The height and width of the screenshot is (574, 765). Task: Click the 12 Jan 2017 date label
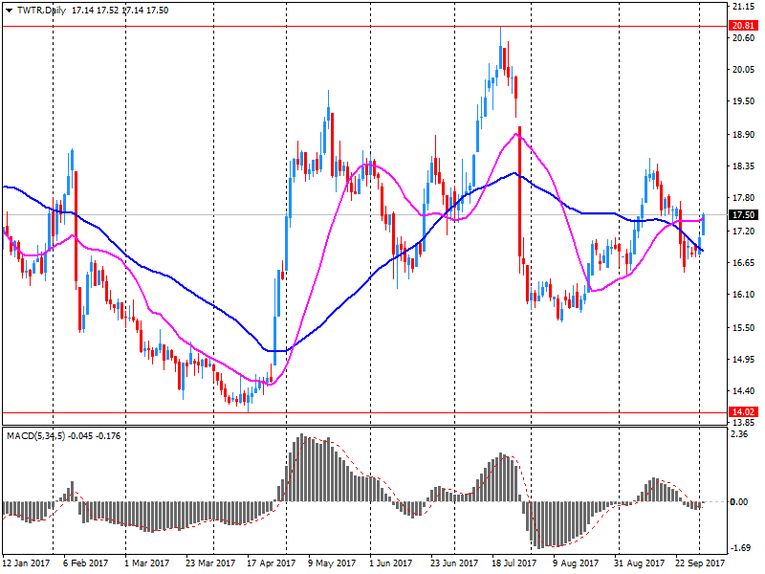[26, 563]
